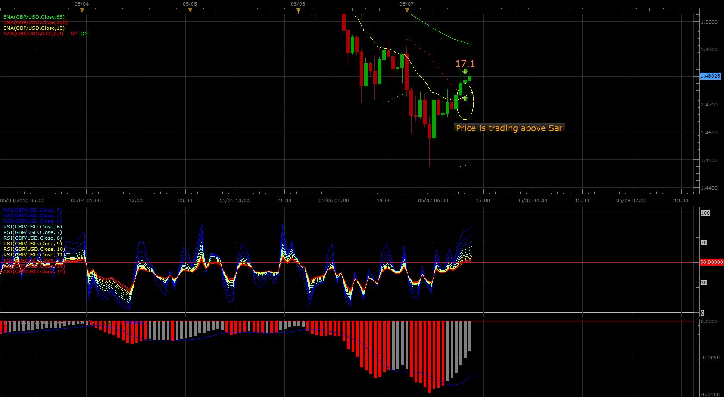
Task: Click the green DN label in SAR legend
Action: (84, 34)
